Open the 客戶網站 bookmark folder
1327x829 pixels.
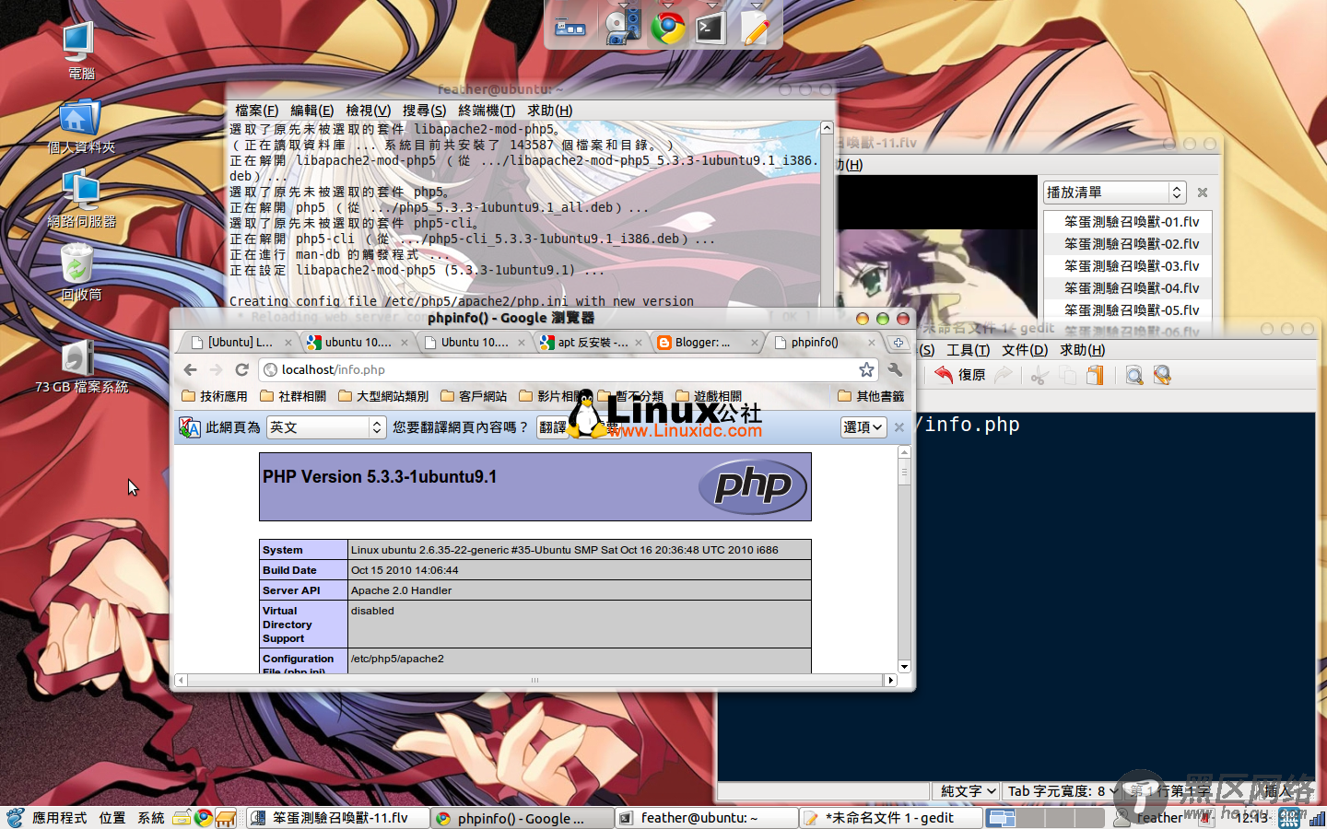[x=474, y=396]
